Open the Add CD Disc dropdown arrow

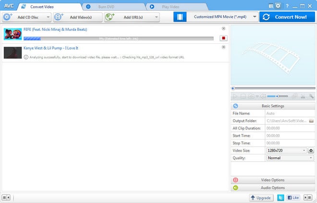(48, 17)
